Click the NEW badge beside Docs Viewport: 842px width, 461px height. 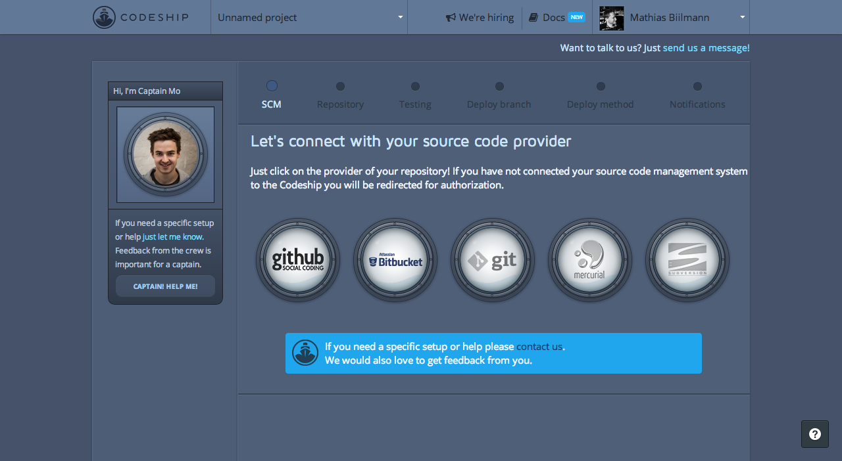(x=577, y=17)
